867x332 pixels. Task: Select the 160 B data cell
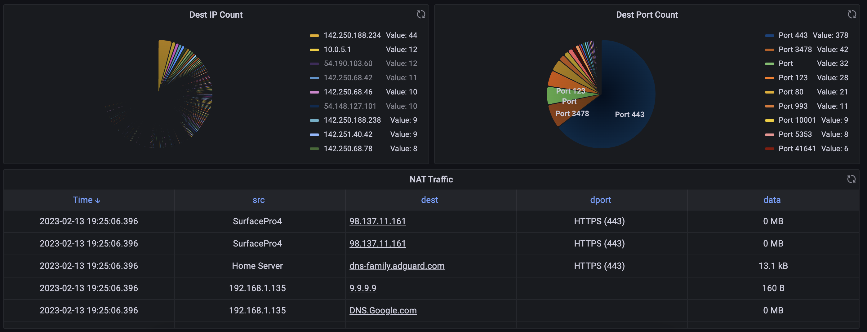773,288
